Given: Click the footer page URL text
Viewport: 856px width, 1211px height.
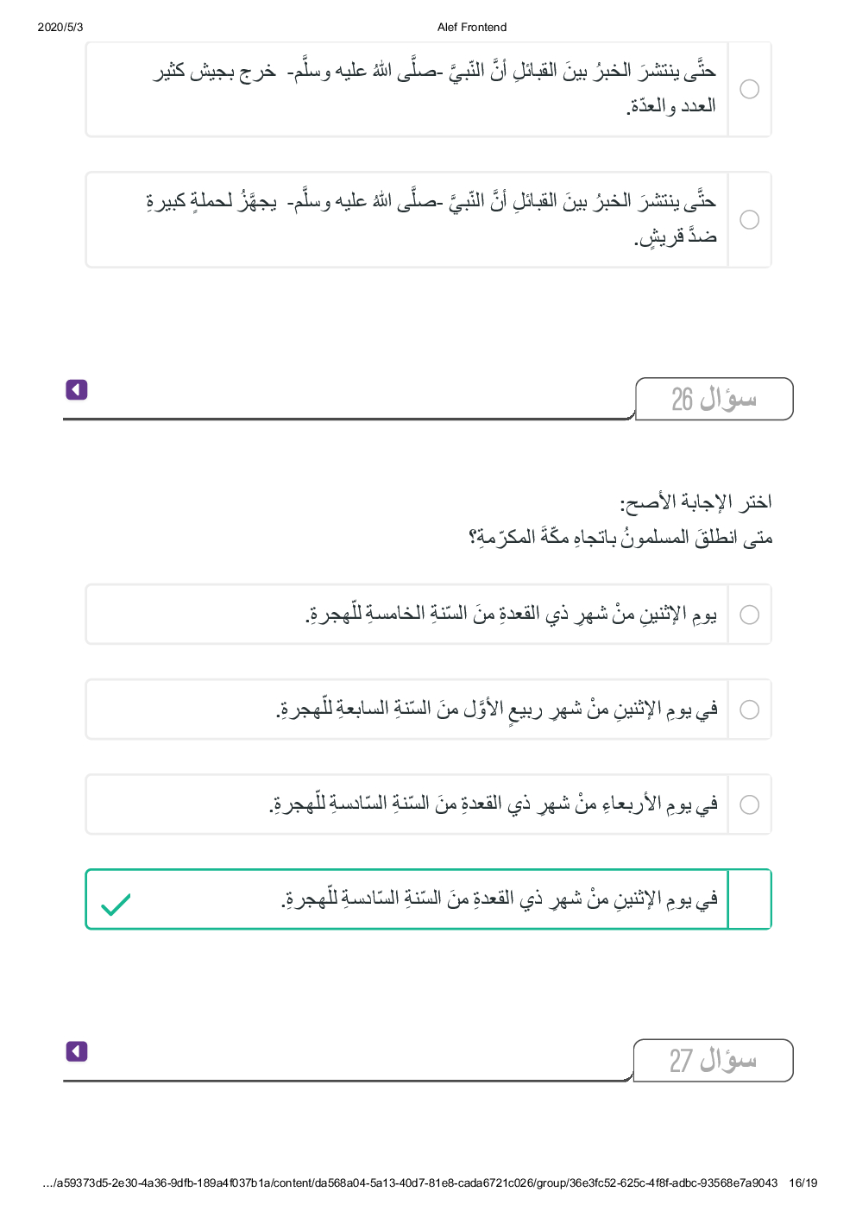Looking at the screenshot, I should [410, 1183].
